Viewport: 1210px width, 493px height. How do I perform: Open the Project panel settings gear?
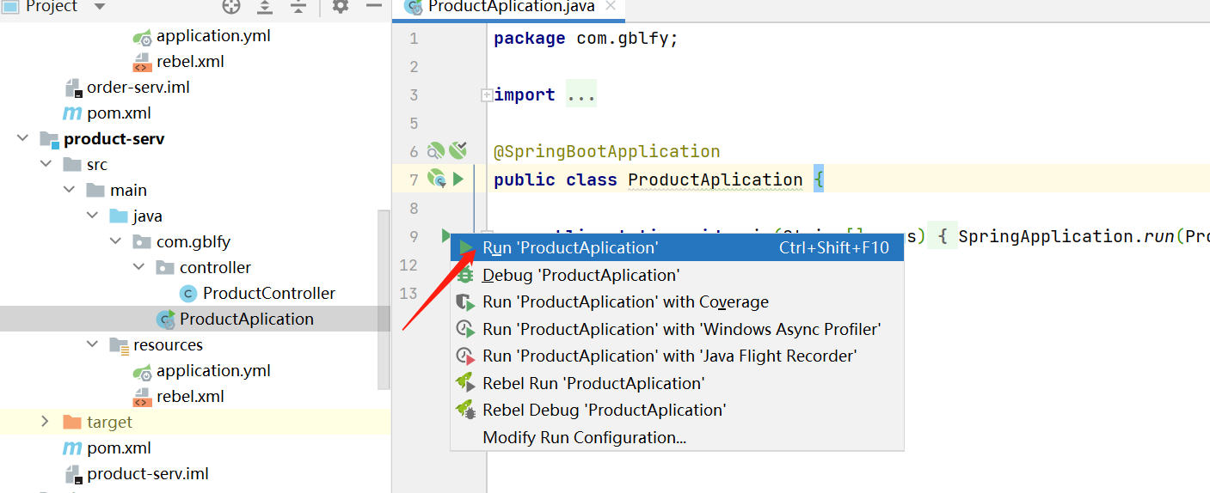tap(341, 6)
